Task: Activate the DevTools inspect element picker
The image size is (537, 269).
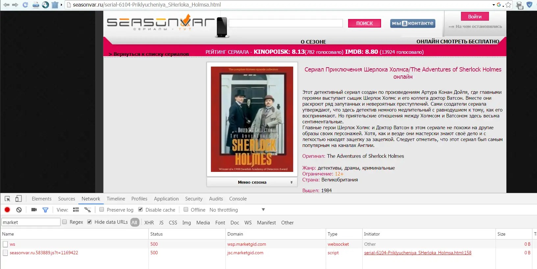Action: 7,199
